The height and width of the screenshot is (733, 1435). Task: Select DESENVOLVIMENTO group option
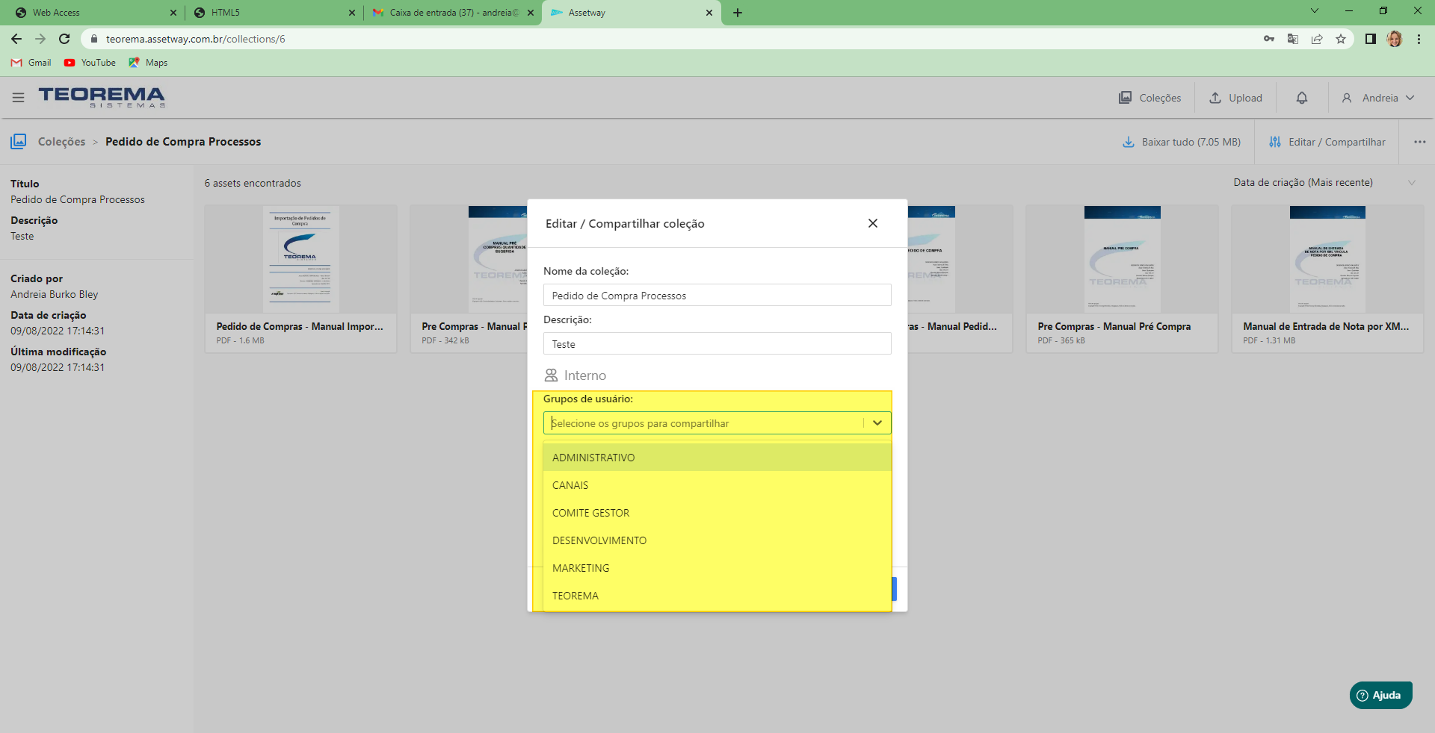click(717, 540)
